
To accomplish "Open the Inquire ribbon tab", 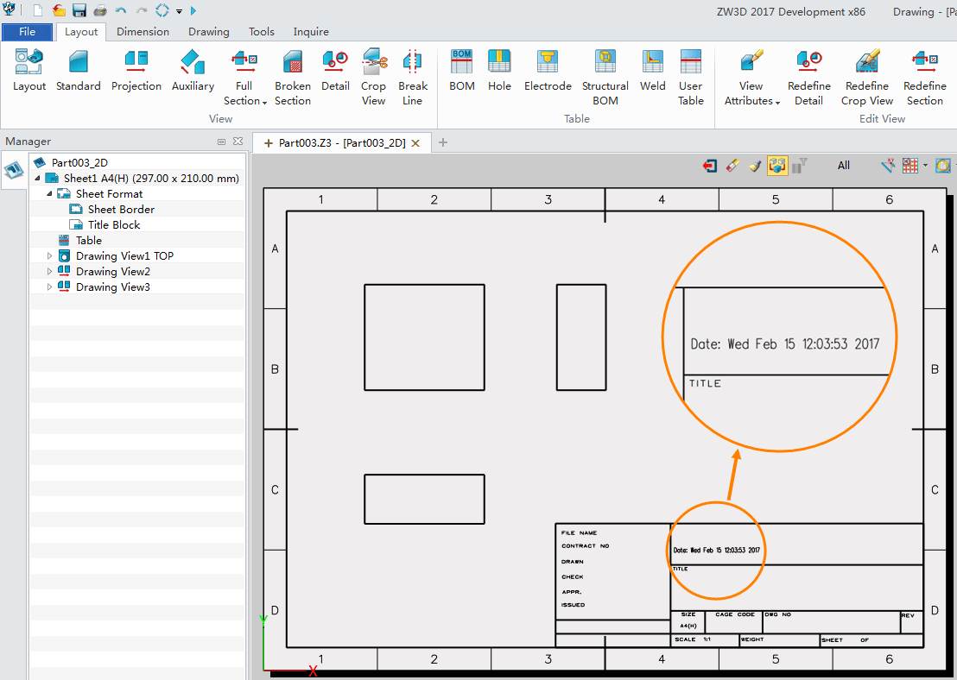I will coord(311,32).
